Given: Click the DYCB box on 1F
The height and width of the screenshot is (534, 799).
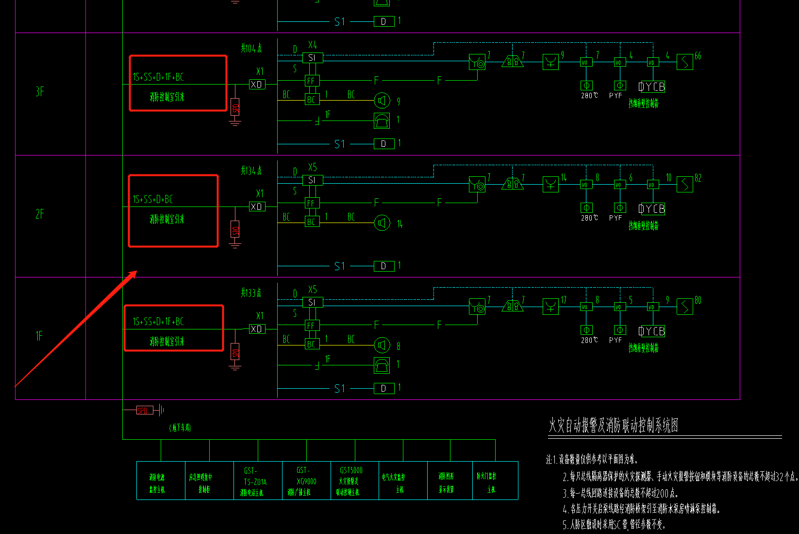Looking at the screenshot, I should pos(652,331).
